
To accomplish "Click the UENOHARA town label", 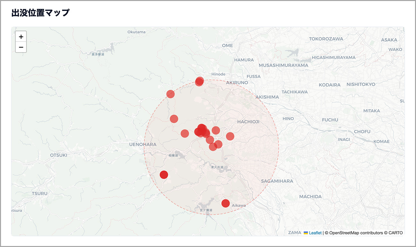I will coord(143,144).
